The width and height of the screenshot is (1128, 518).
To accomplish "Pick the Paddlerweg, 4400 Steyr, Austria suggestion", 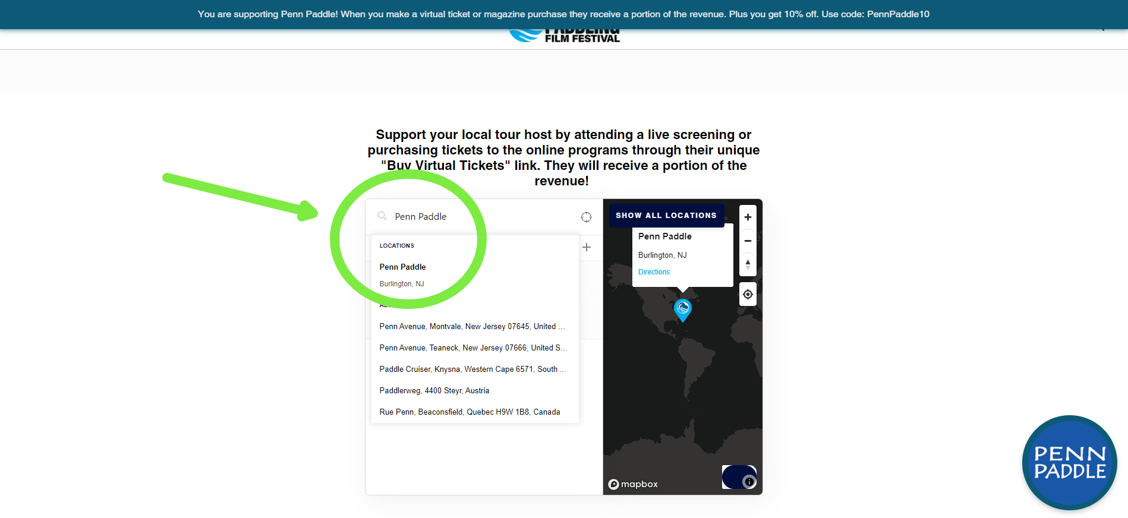I will (x=475, y=391).
